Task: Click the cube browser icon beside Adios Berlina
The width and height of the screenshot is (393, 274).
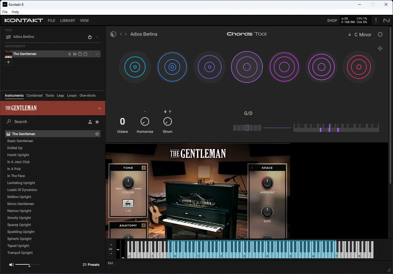Action: coord(113,34)
